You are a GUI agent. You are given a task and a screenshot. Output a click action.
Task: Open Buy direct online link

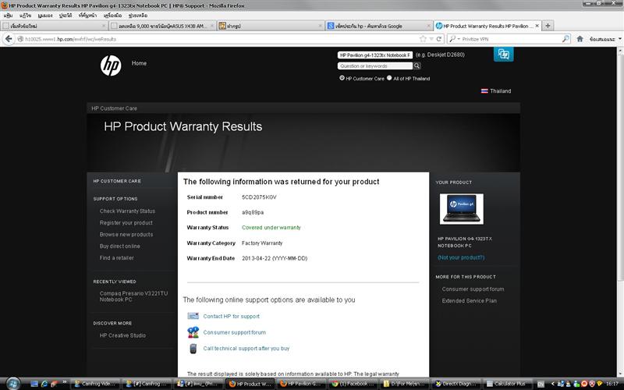coord(120,246)
